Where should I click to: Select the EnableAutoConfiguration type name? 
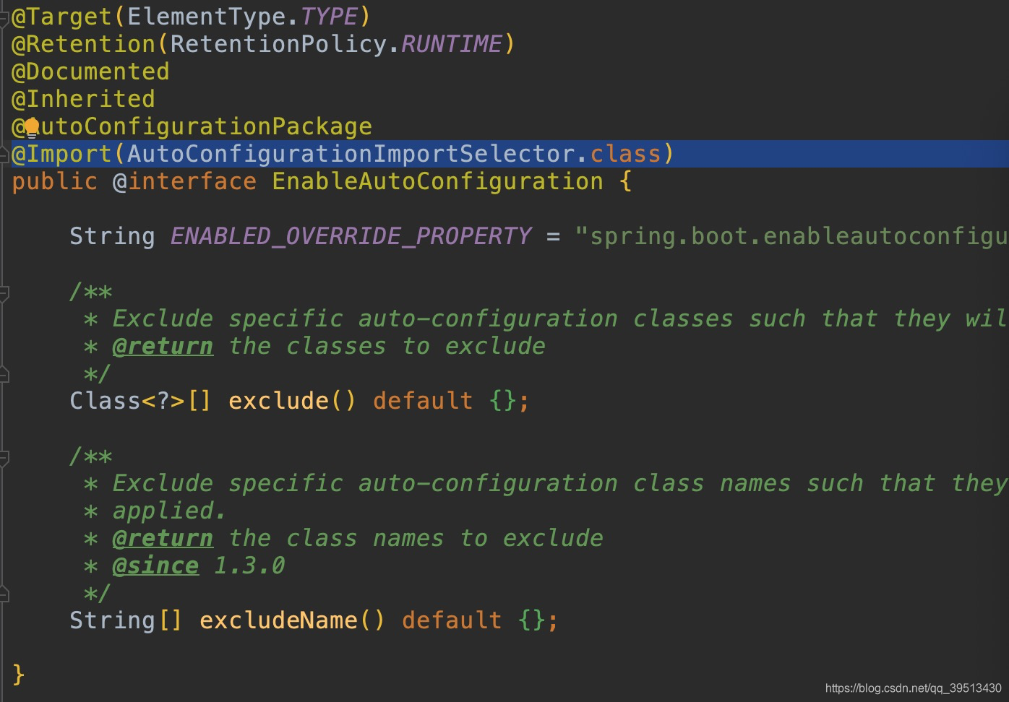(x=437, y=181)
